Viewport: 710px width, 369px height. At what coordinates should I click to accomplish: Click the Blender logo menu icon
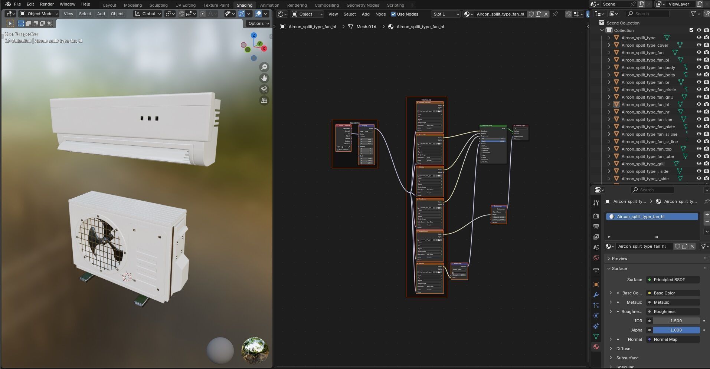tap(7, 4)
